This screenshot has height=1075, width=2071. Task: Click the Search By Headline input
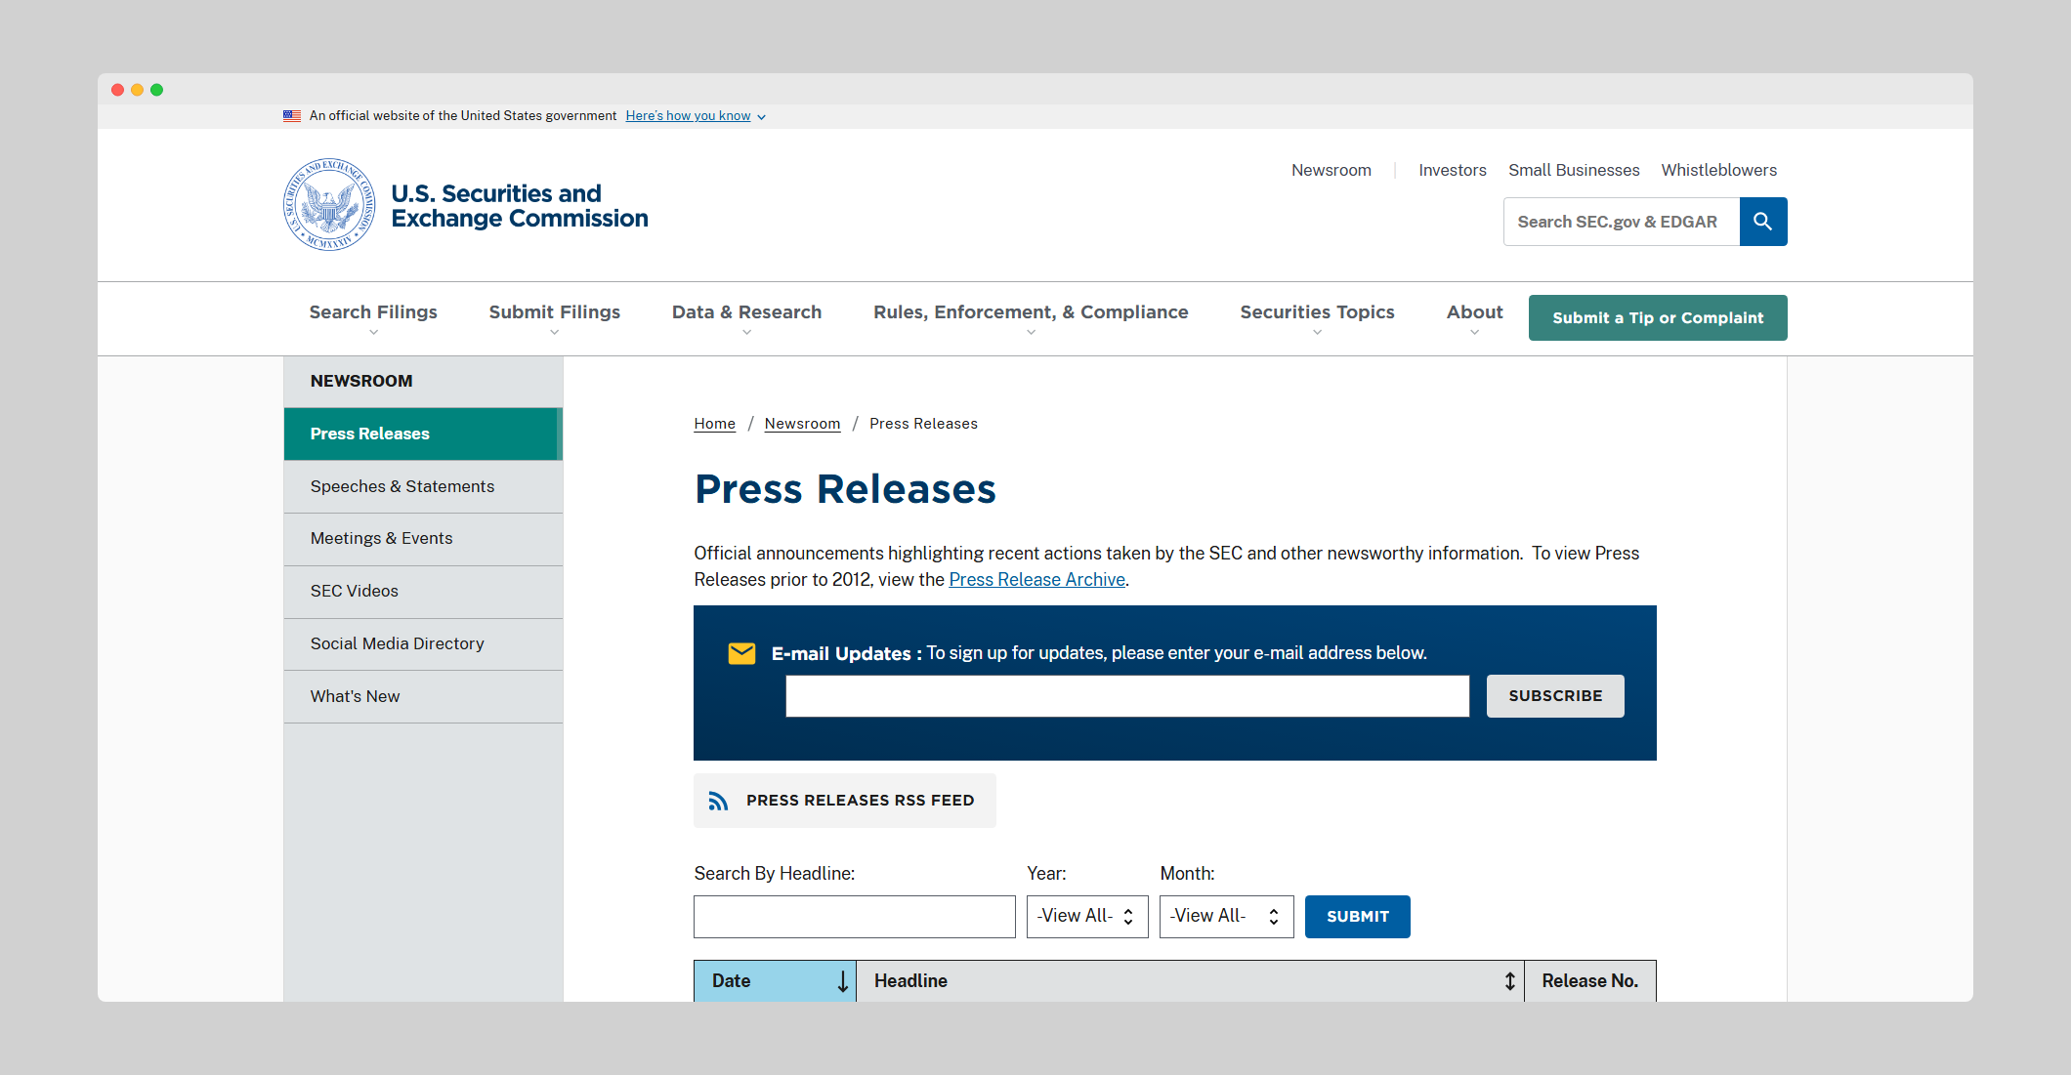(x=855, y=917)
